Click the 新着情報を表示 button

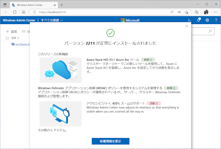(110, 141)
